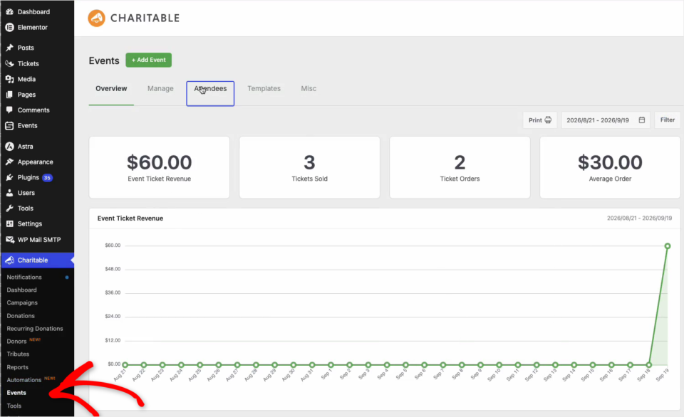Open the Users person icon
Viewport: 684px width, 417px height.
pos(9,193)
